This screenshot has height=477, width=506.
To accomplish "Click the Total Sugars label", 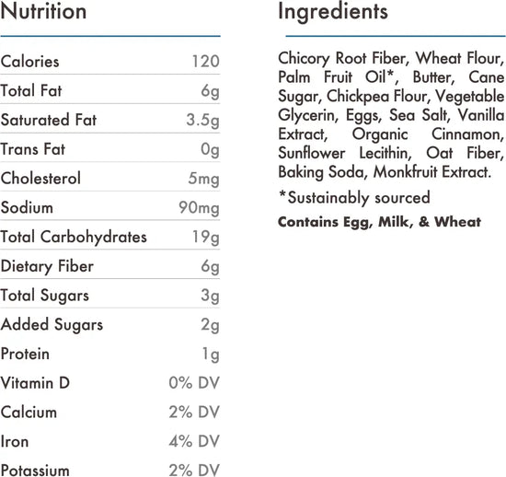I will [x=45, y=296].
